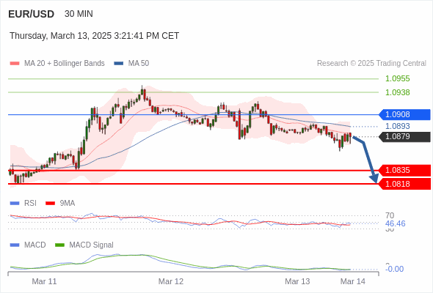Click the Mar 14 date axis label

(x=353, y=281)
